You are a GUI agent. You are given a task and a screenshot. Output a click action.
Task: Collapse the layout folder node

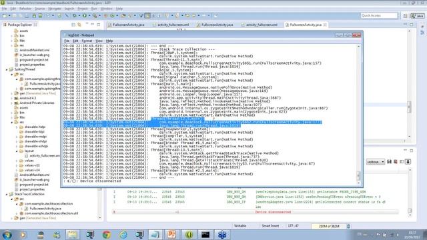click(x=17, y=151)
